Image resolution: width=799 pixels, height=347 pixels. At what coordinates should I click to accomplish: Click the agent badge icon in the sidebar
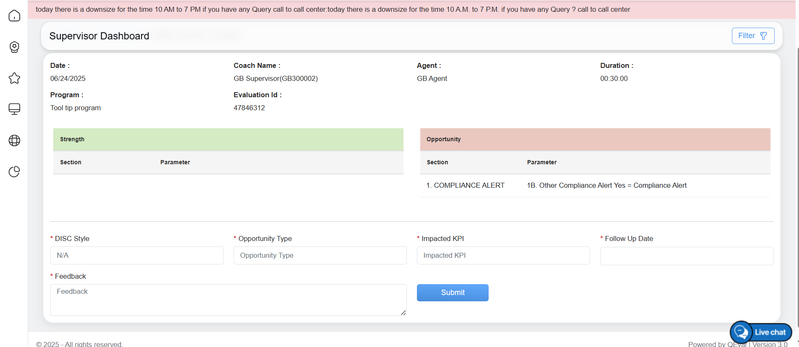click(14, 47)
